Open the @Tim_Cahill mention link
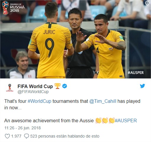 pyautogui.click(x=103, y=101)
